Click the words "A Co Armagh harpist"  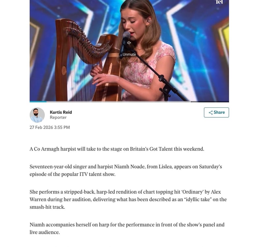52,149
